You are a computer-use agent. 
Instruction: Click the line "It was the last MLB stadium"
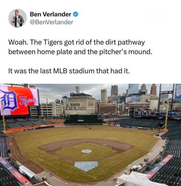(x=69, y=71)
